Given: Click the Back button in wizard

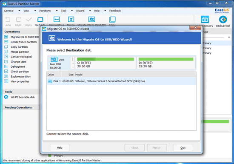Looking at the screenshot, I should tap(134, 148).
